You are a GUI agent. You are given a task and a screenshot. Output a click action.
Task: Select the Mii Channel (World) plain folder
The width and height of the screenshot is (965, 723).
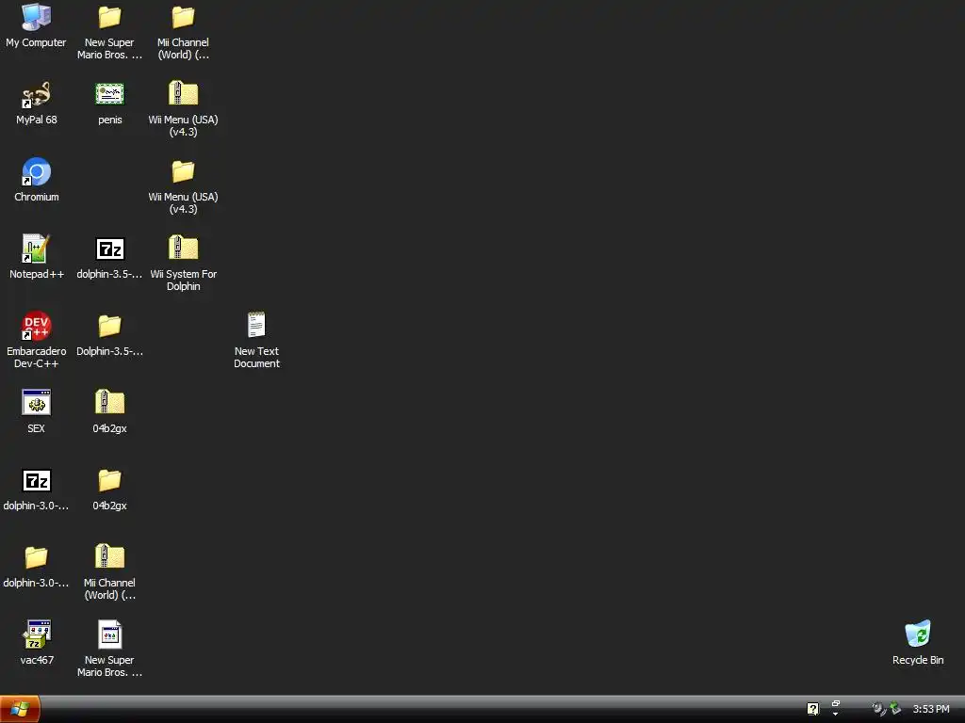[x=183, y=18]
